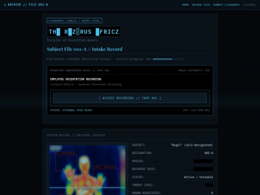The width and height of the screenshot is (260, 195).
Task: Click the redacted RECOVERY DATE value block
Action: coord(203,169)
